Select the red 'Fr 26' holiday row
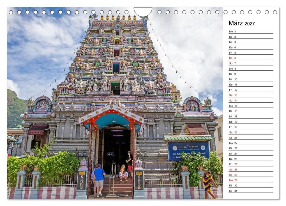The width and height of the screenshot is (286, 206). pos(251,164)
